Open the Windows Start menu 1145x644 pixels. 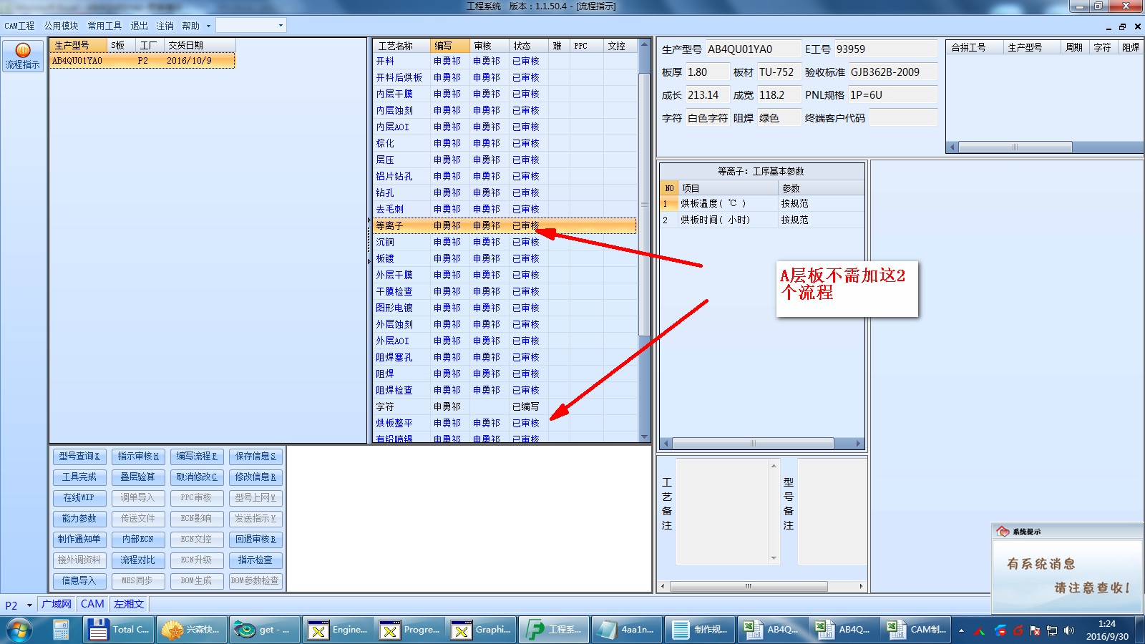[x=19, y=630]
